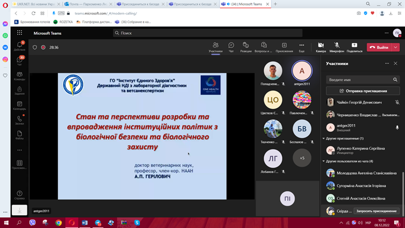Click the ЛГ participant tile
This screenshot has height=228, width=405.
pyautogui.click(x=273, y=158)
